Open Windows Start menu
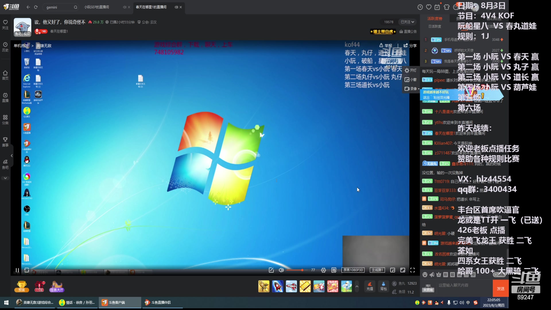This screenshot has height=310, width=551. (x=6, y=302)
